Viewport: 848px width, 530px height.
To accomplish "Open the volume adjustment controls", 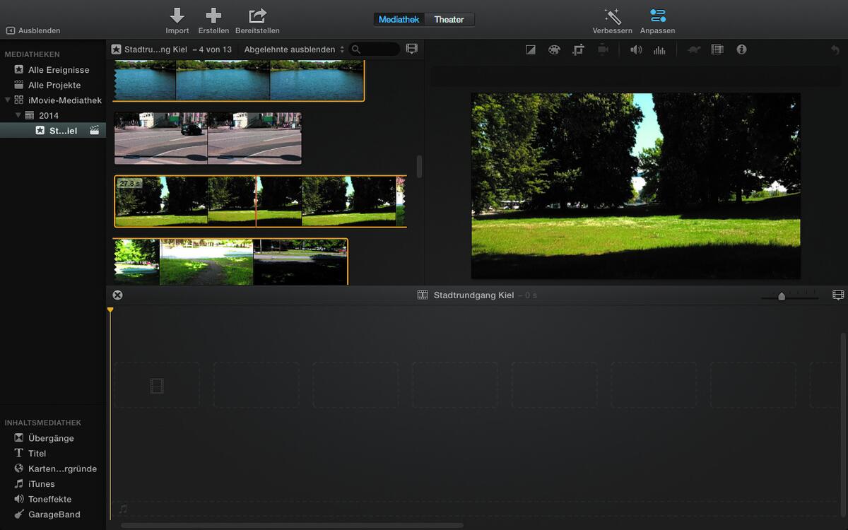I will click(635, 49).
